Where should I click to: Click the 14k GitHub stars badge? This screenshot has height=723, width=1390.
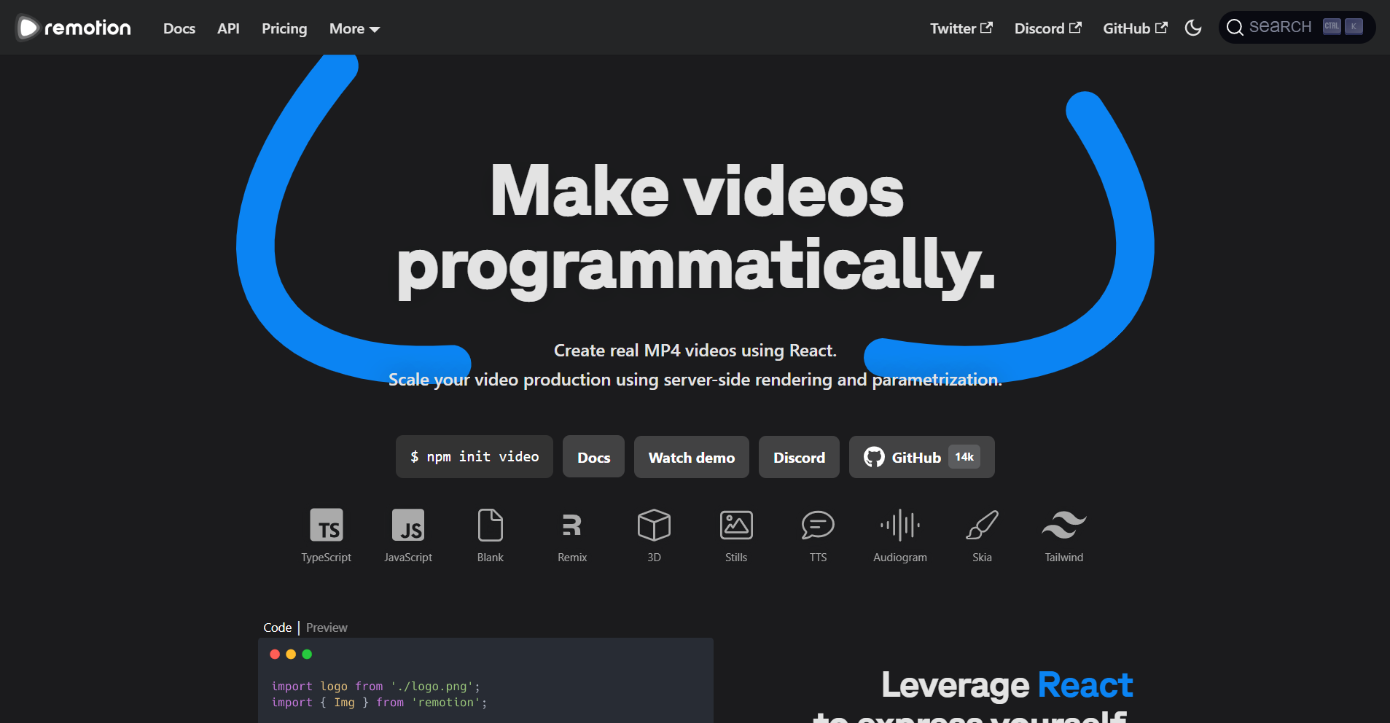coord(964,457)
